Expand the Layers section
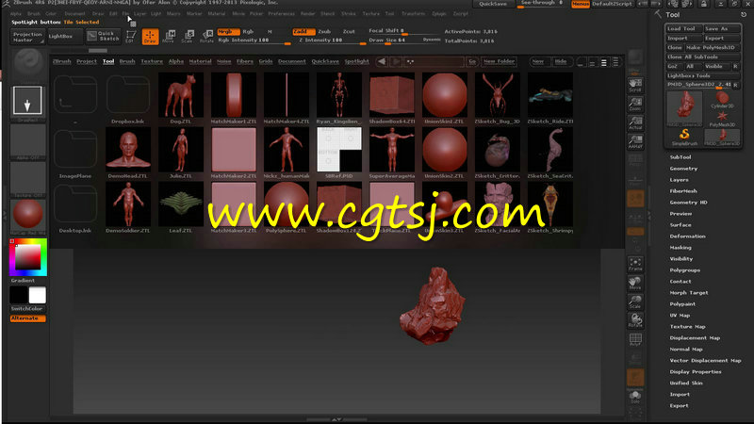 point(679,180)
